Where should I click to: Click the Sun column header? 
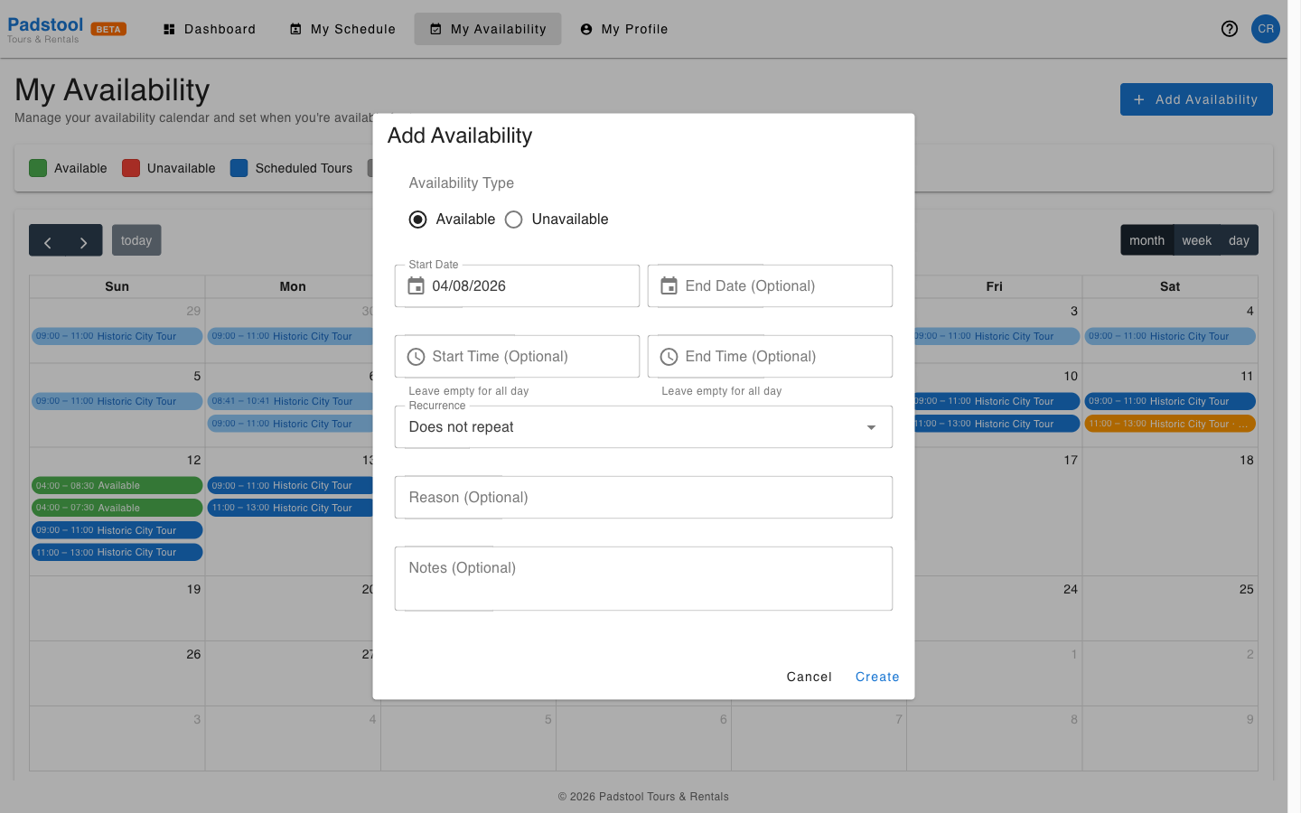(117, 286)
